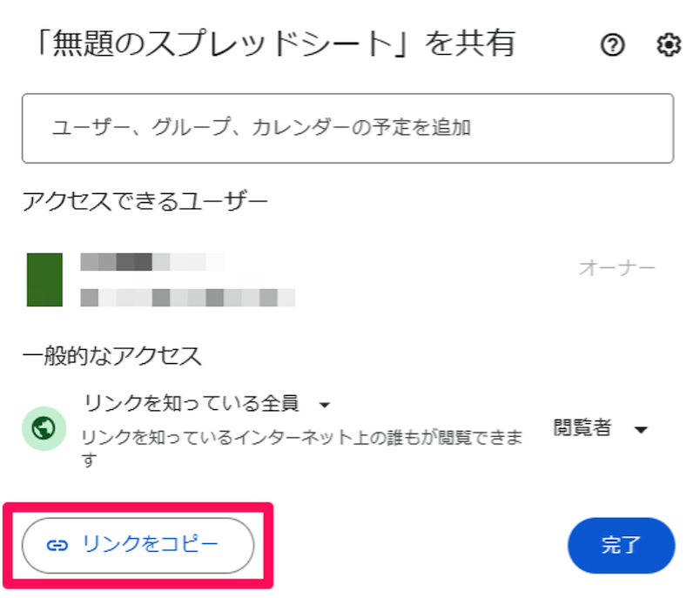The width and height of the screenshot is (700, 598).
Task: Click the 一般的なアクセス heading
Action: (x=111, y=355)
